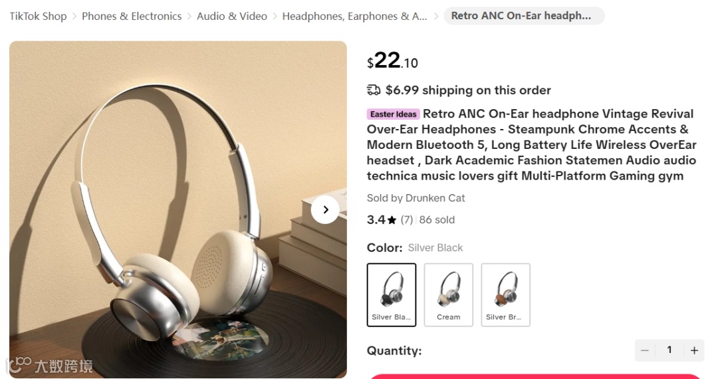This screenshot has height=379, width=718.
Task: Open Headphones, Earphones breadcrumb link
Action: click(x=354, y=16)
